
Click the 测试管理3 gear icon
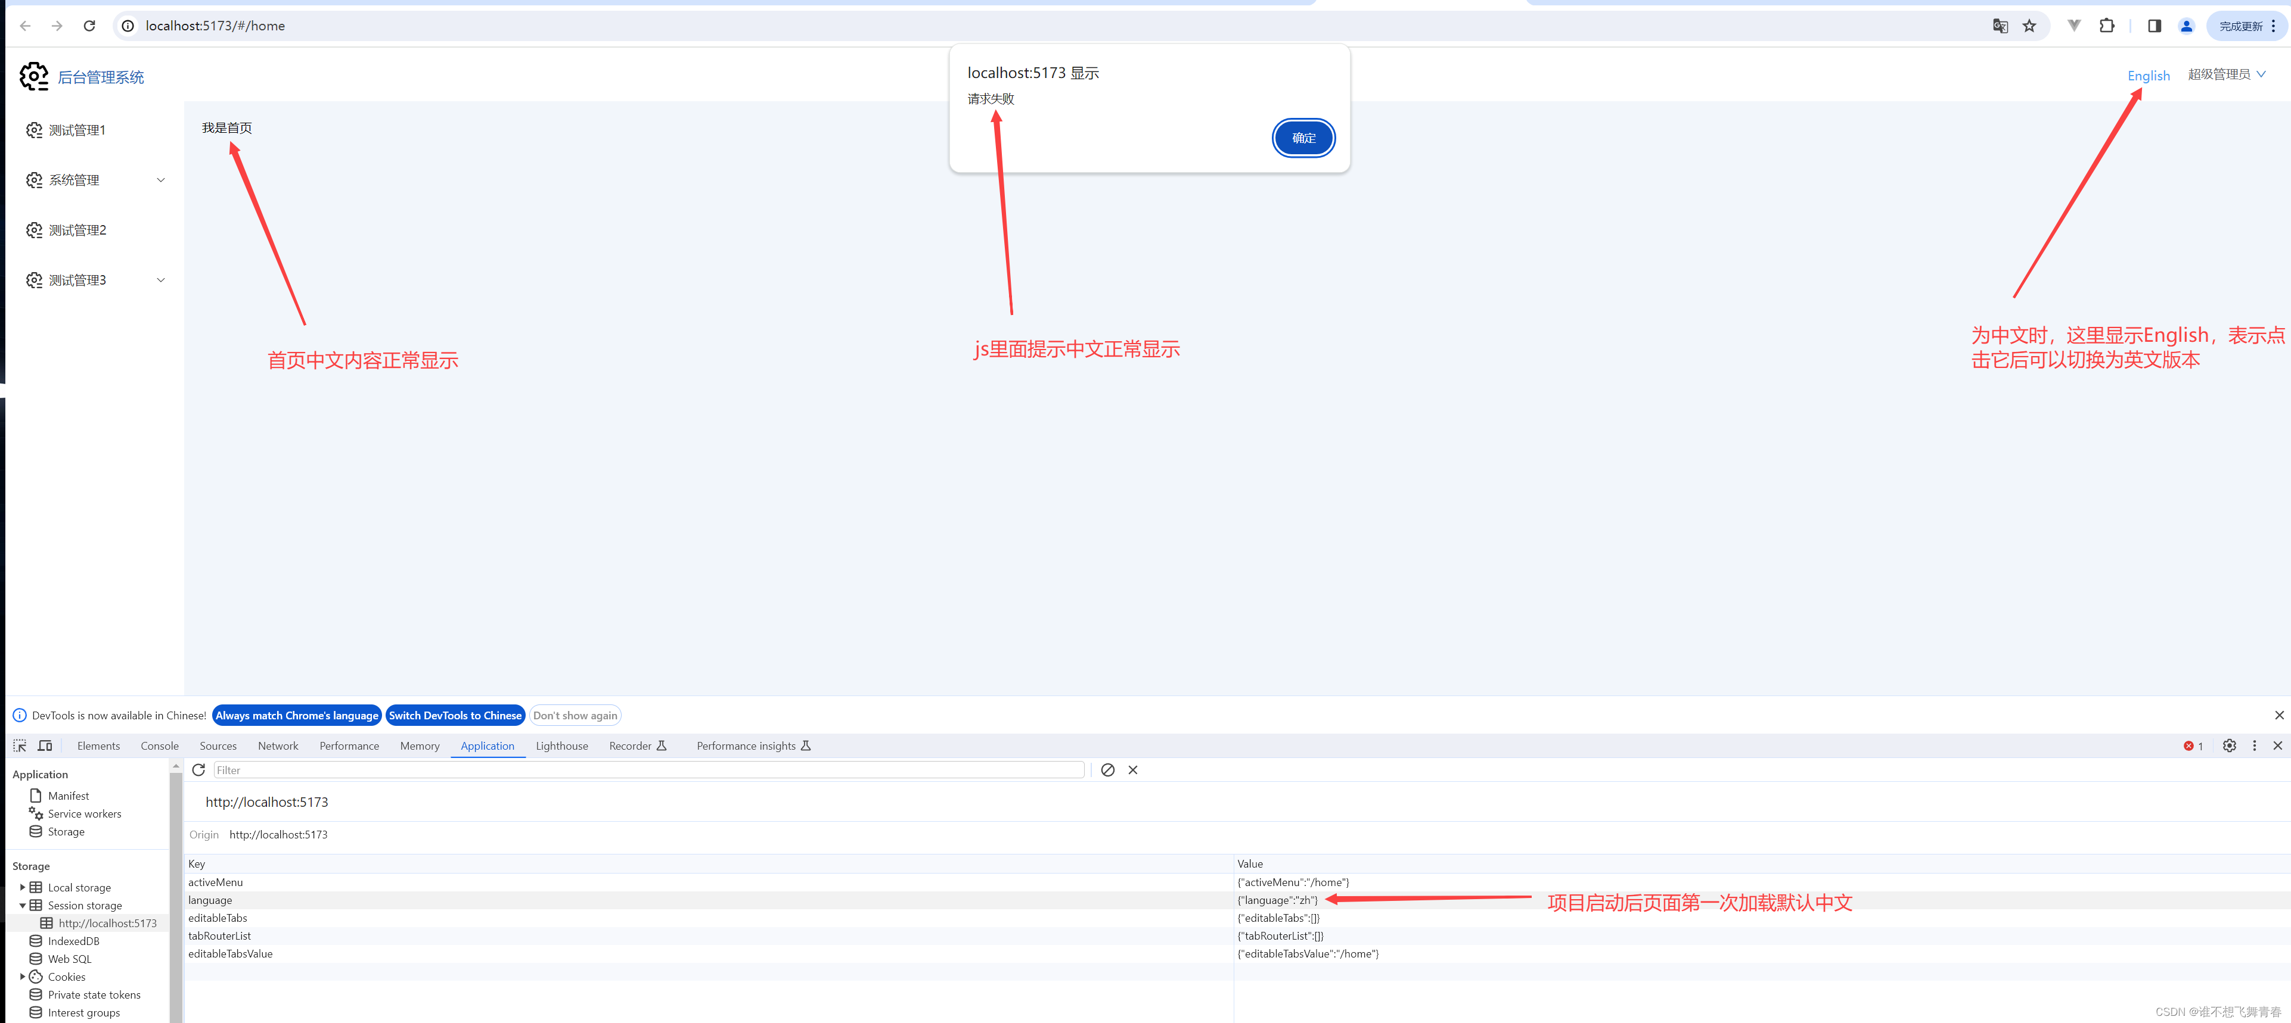click(x=34, y=280)
